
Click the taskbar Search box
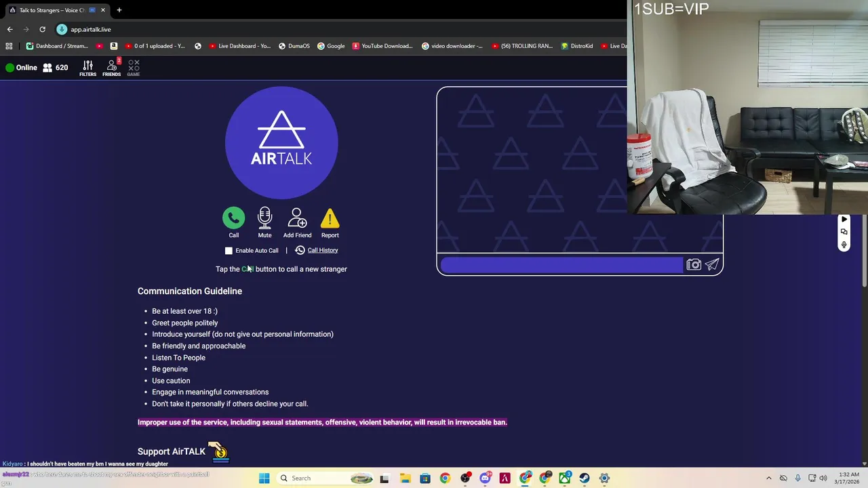click(x=325, y=478)
